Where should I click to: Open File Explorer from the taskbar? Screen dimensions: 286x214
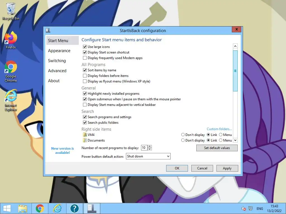click(x=23, y=208)
